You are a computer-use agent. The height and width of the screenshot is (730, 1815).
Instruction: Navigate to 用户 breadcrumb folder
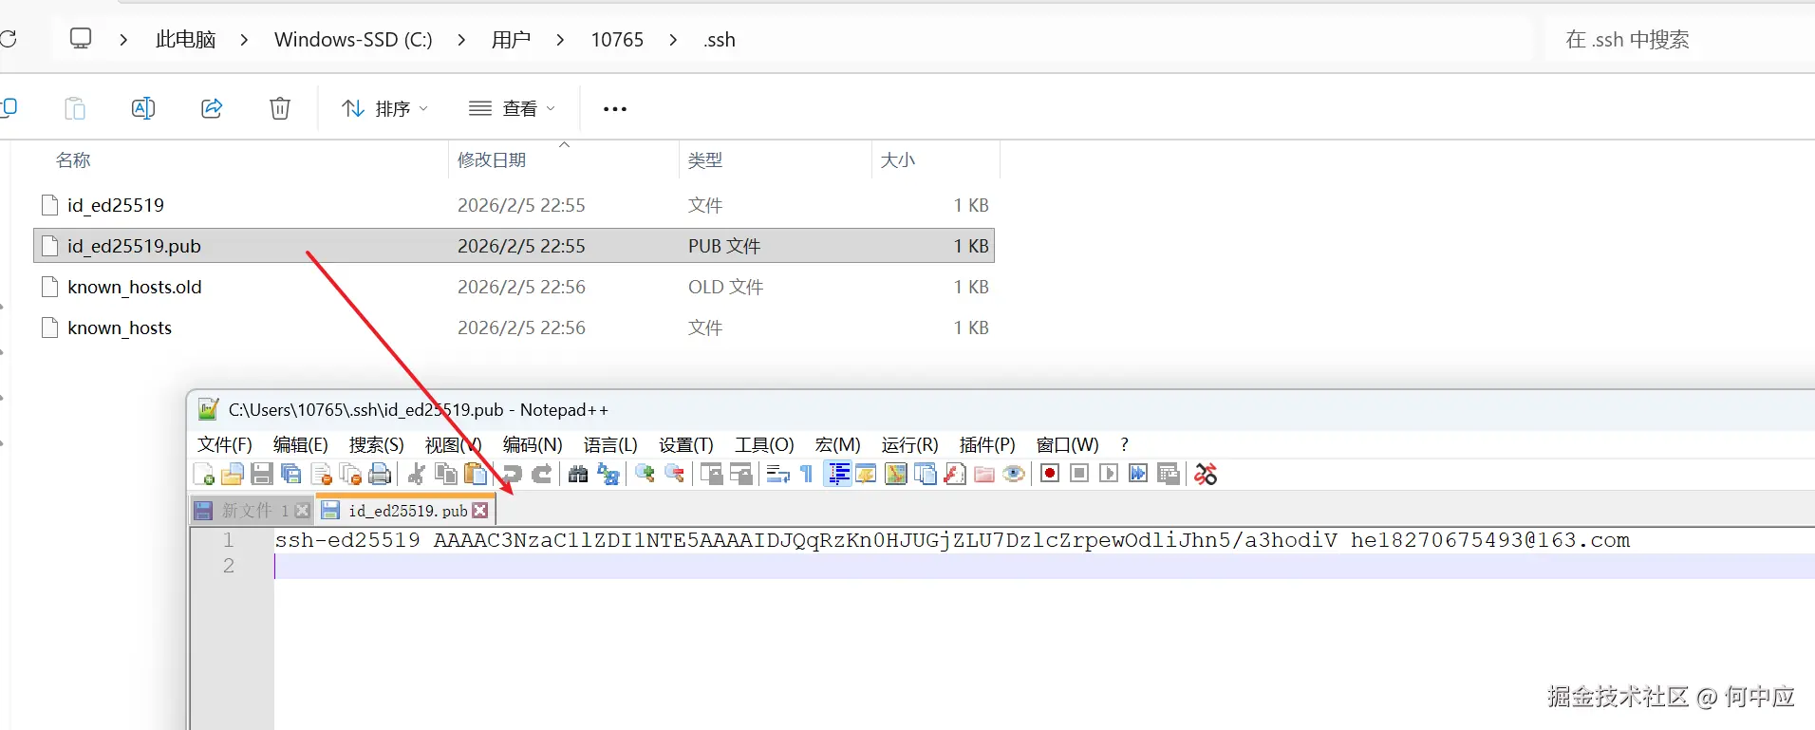511,40
